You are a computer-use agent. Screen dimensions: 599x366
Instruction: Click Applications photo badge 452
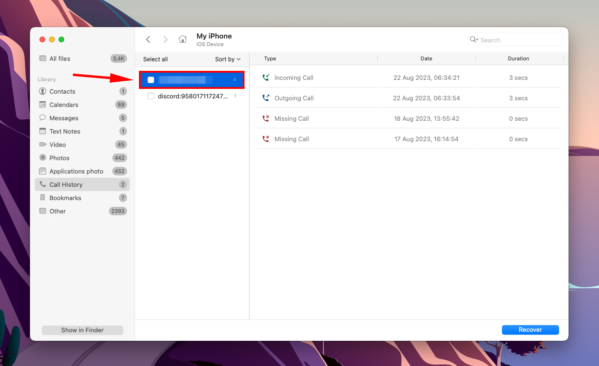coord(119,171)
